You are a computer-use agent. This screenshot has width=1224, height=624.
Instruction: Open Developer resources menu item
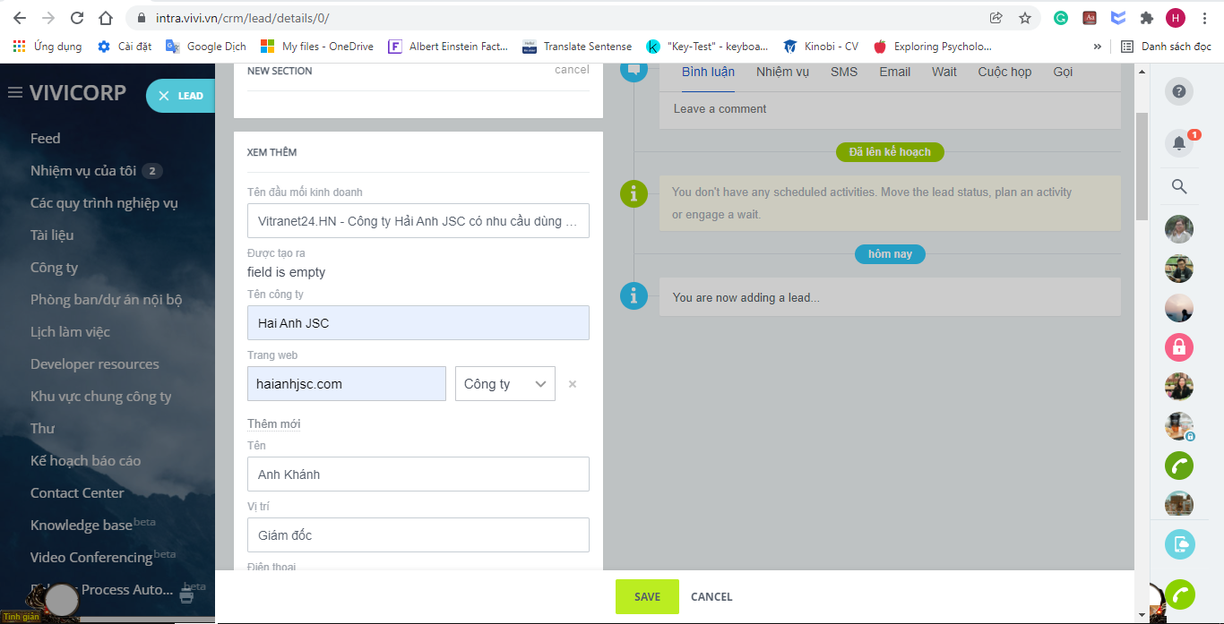95,364
